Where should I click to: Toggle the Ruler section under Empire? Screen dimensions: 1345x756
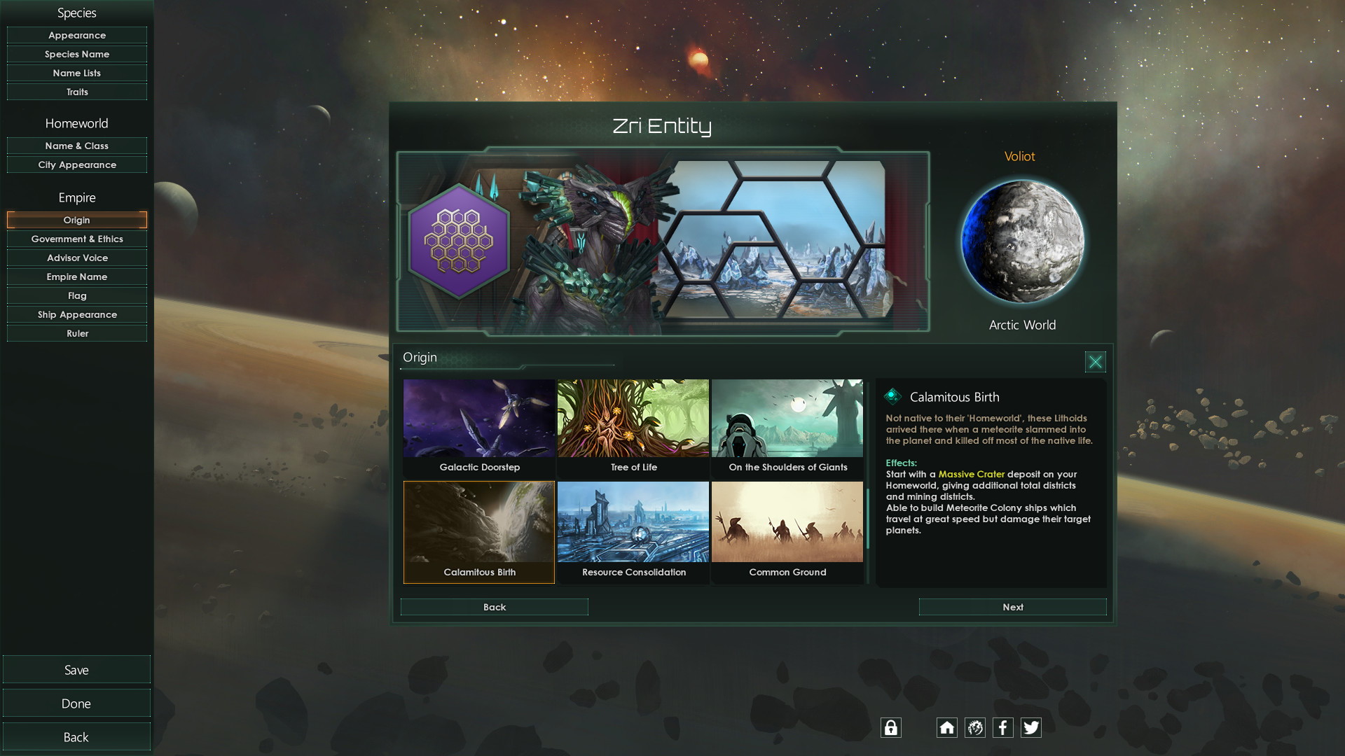click(76, 333)
